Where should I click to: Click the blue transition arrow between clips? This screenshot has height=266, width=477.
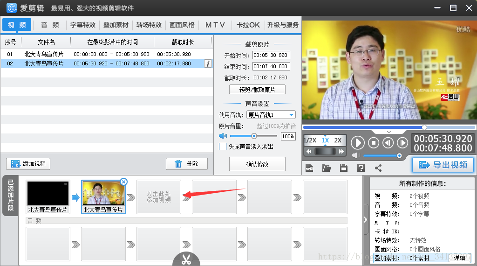75,197
